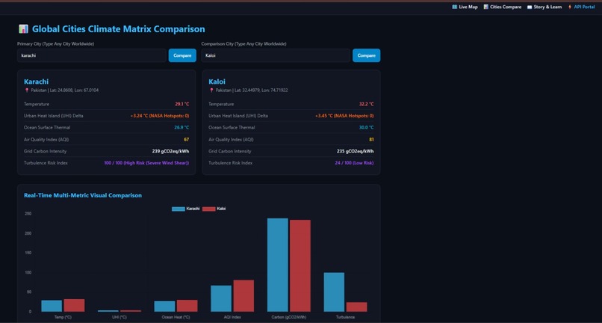Click Karachi UHI delta value +3.24 °C
Viewport: 602px width, 323px height.
pos(160,116)
